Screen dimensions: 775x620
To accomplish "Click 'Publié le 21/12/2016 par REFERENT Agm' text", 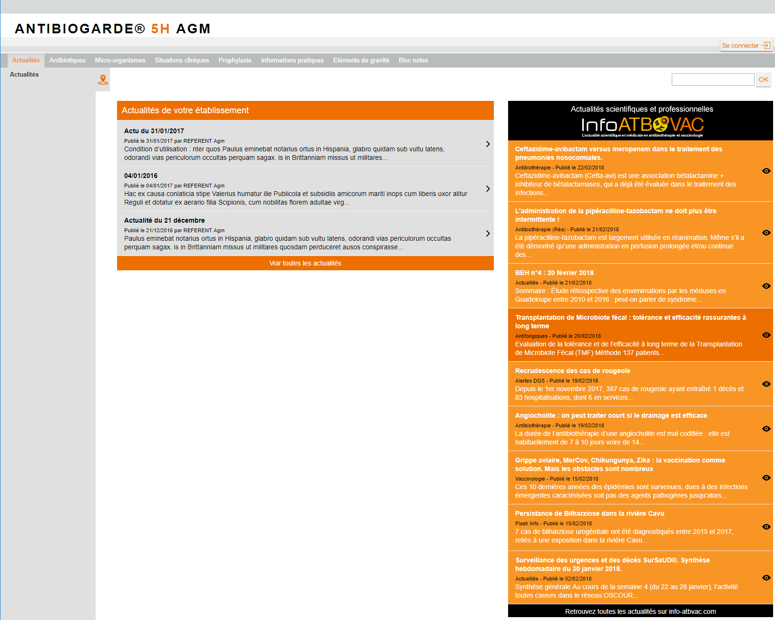I will coord(174,230).
